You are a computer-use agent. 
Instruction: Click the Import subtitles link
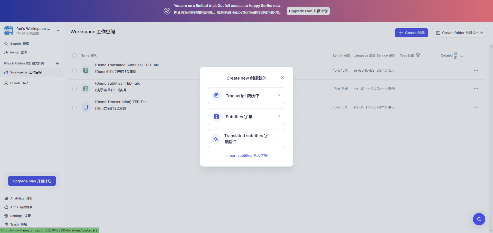246,156
